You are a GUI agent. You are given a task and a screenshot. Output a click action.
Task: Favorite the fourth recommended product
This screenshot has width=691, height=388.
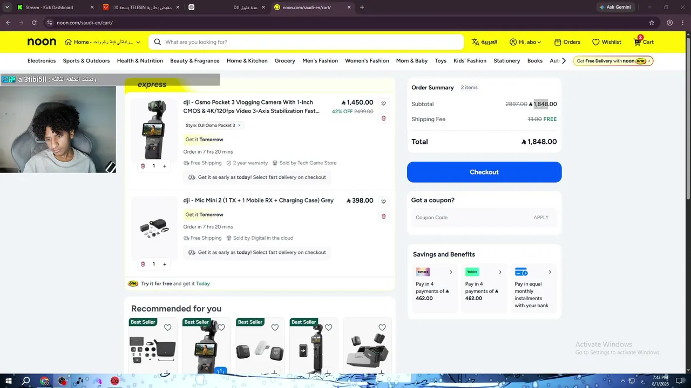328,328
